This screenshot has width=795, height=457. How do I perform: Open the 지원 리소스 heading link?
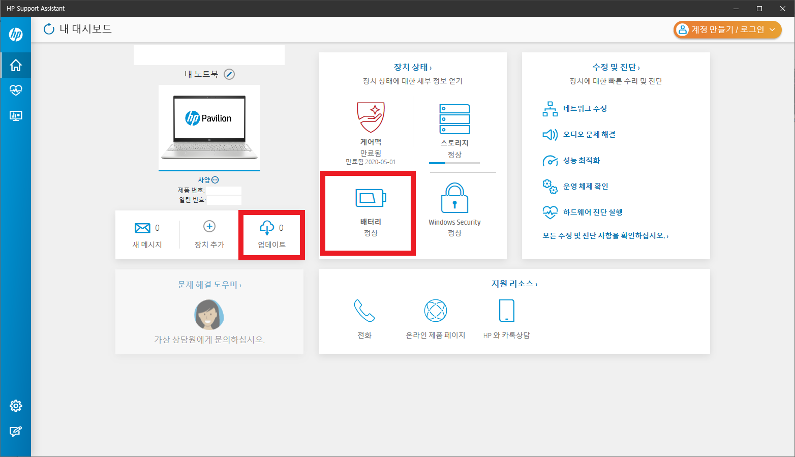coord(514,284)
